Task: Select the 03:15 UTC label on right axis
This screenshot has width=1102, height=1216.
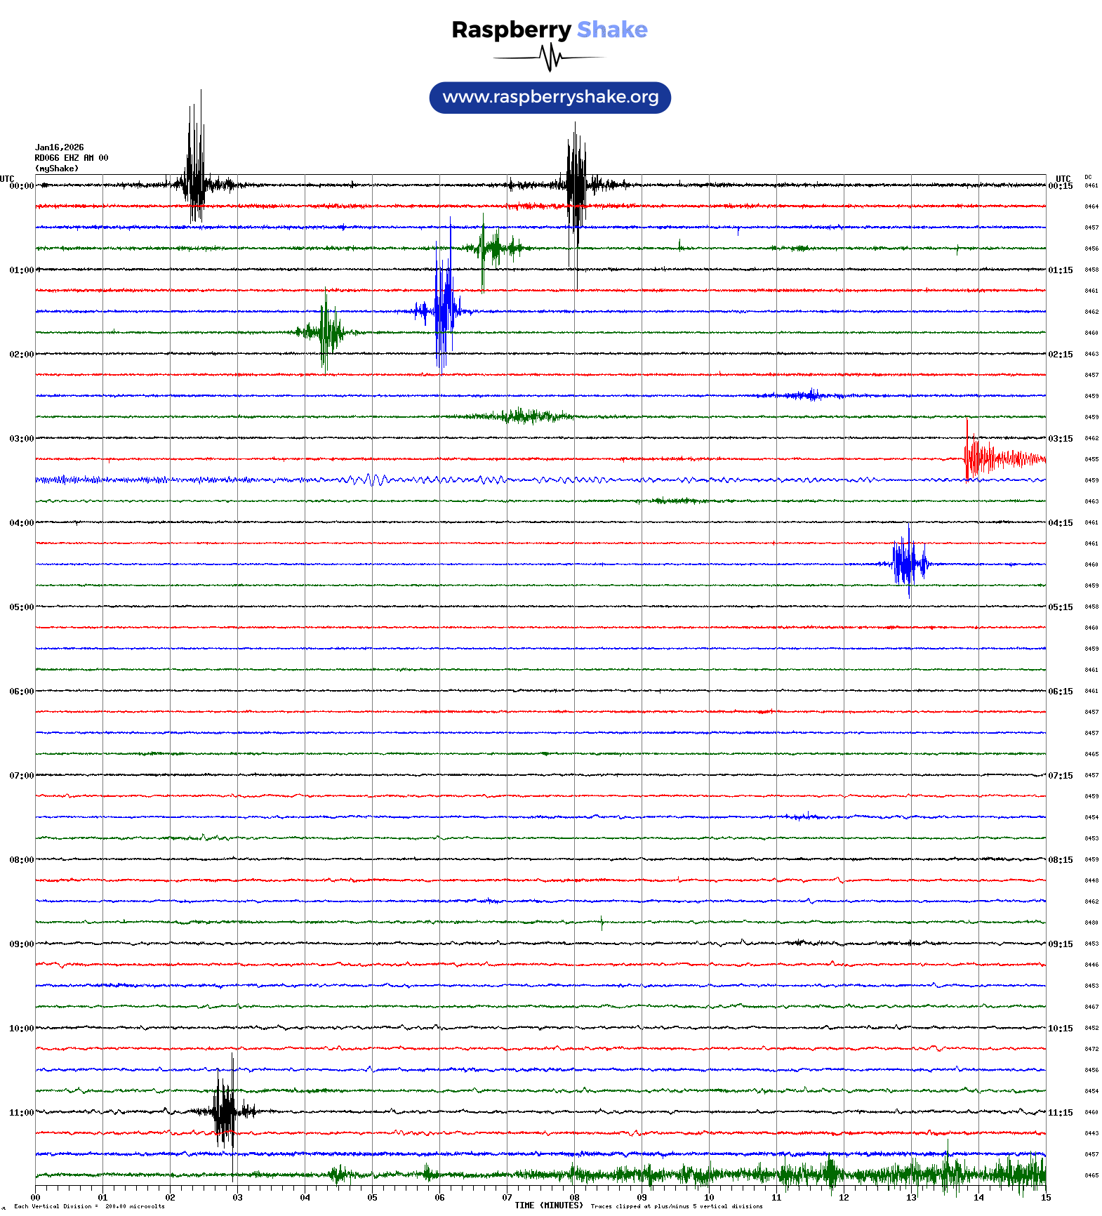Action: click(1060, 439)
